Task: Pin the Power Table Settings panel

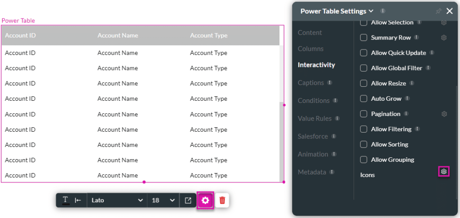Action: point(438,11)
